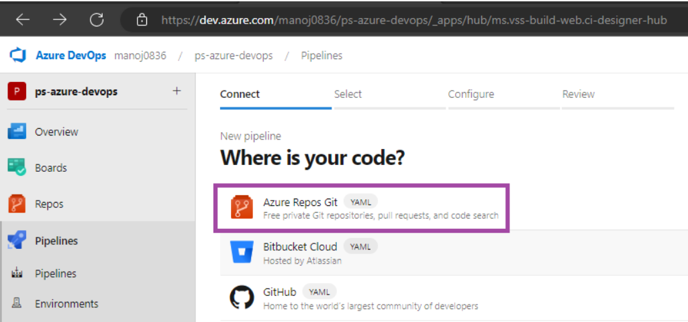Click the Pipelines sub-item icon

click(17, 273)
